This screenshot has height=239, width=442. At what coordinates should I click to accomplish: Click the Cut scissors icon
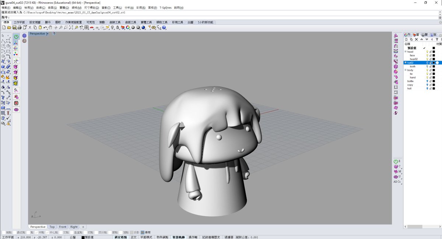(x=30, y=28)
